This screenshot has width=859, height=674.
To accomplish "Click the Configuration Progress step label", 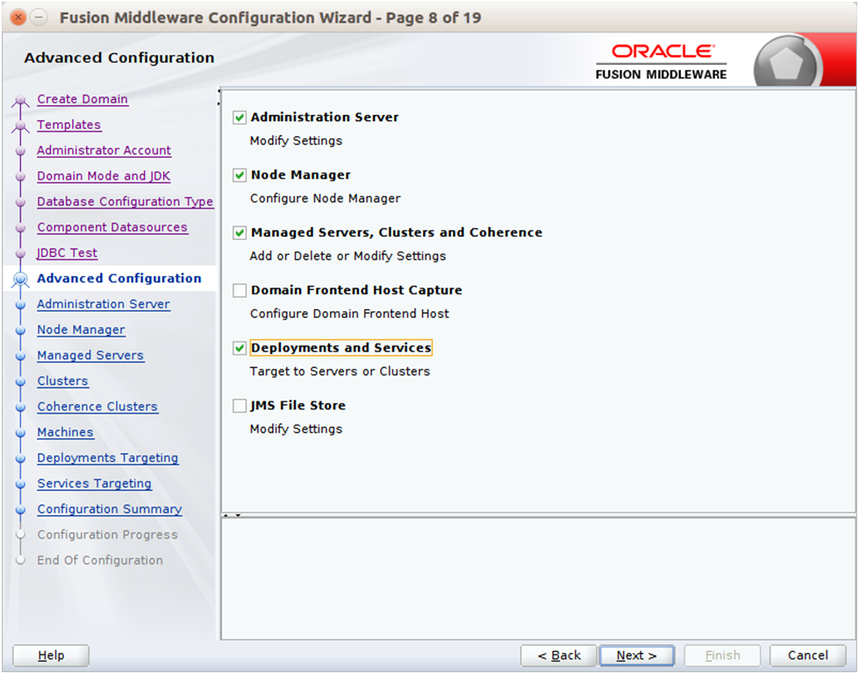I will (x=107, y=535).
